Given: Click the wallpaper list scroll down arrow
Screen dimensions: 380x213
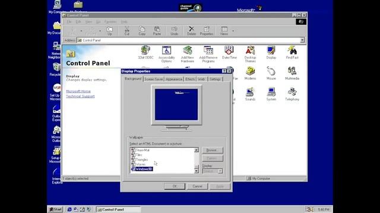Looking at the screenshot, I should pyautogui.click(x=197, y=171).
